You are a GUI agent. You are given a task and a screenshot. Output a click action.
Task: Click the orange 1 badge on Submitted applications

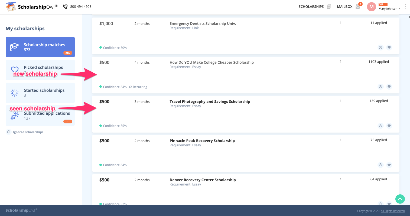(68, 122)
